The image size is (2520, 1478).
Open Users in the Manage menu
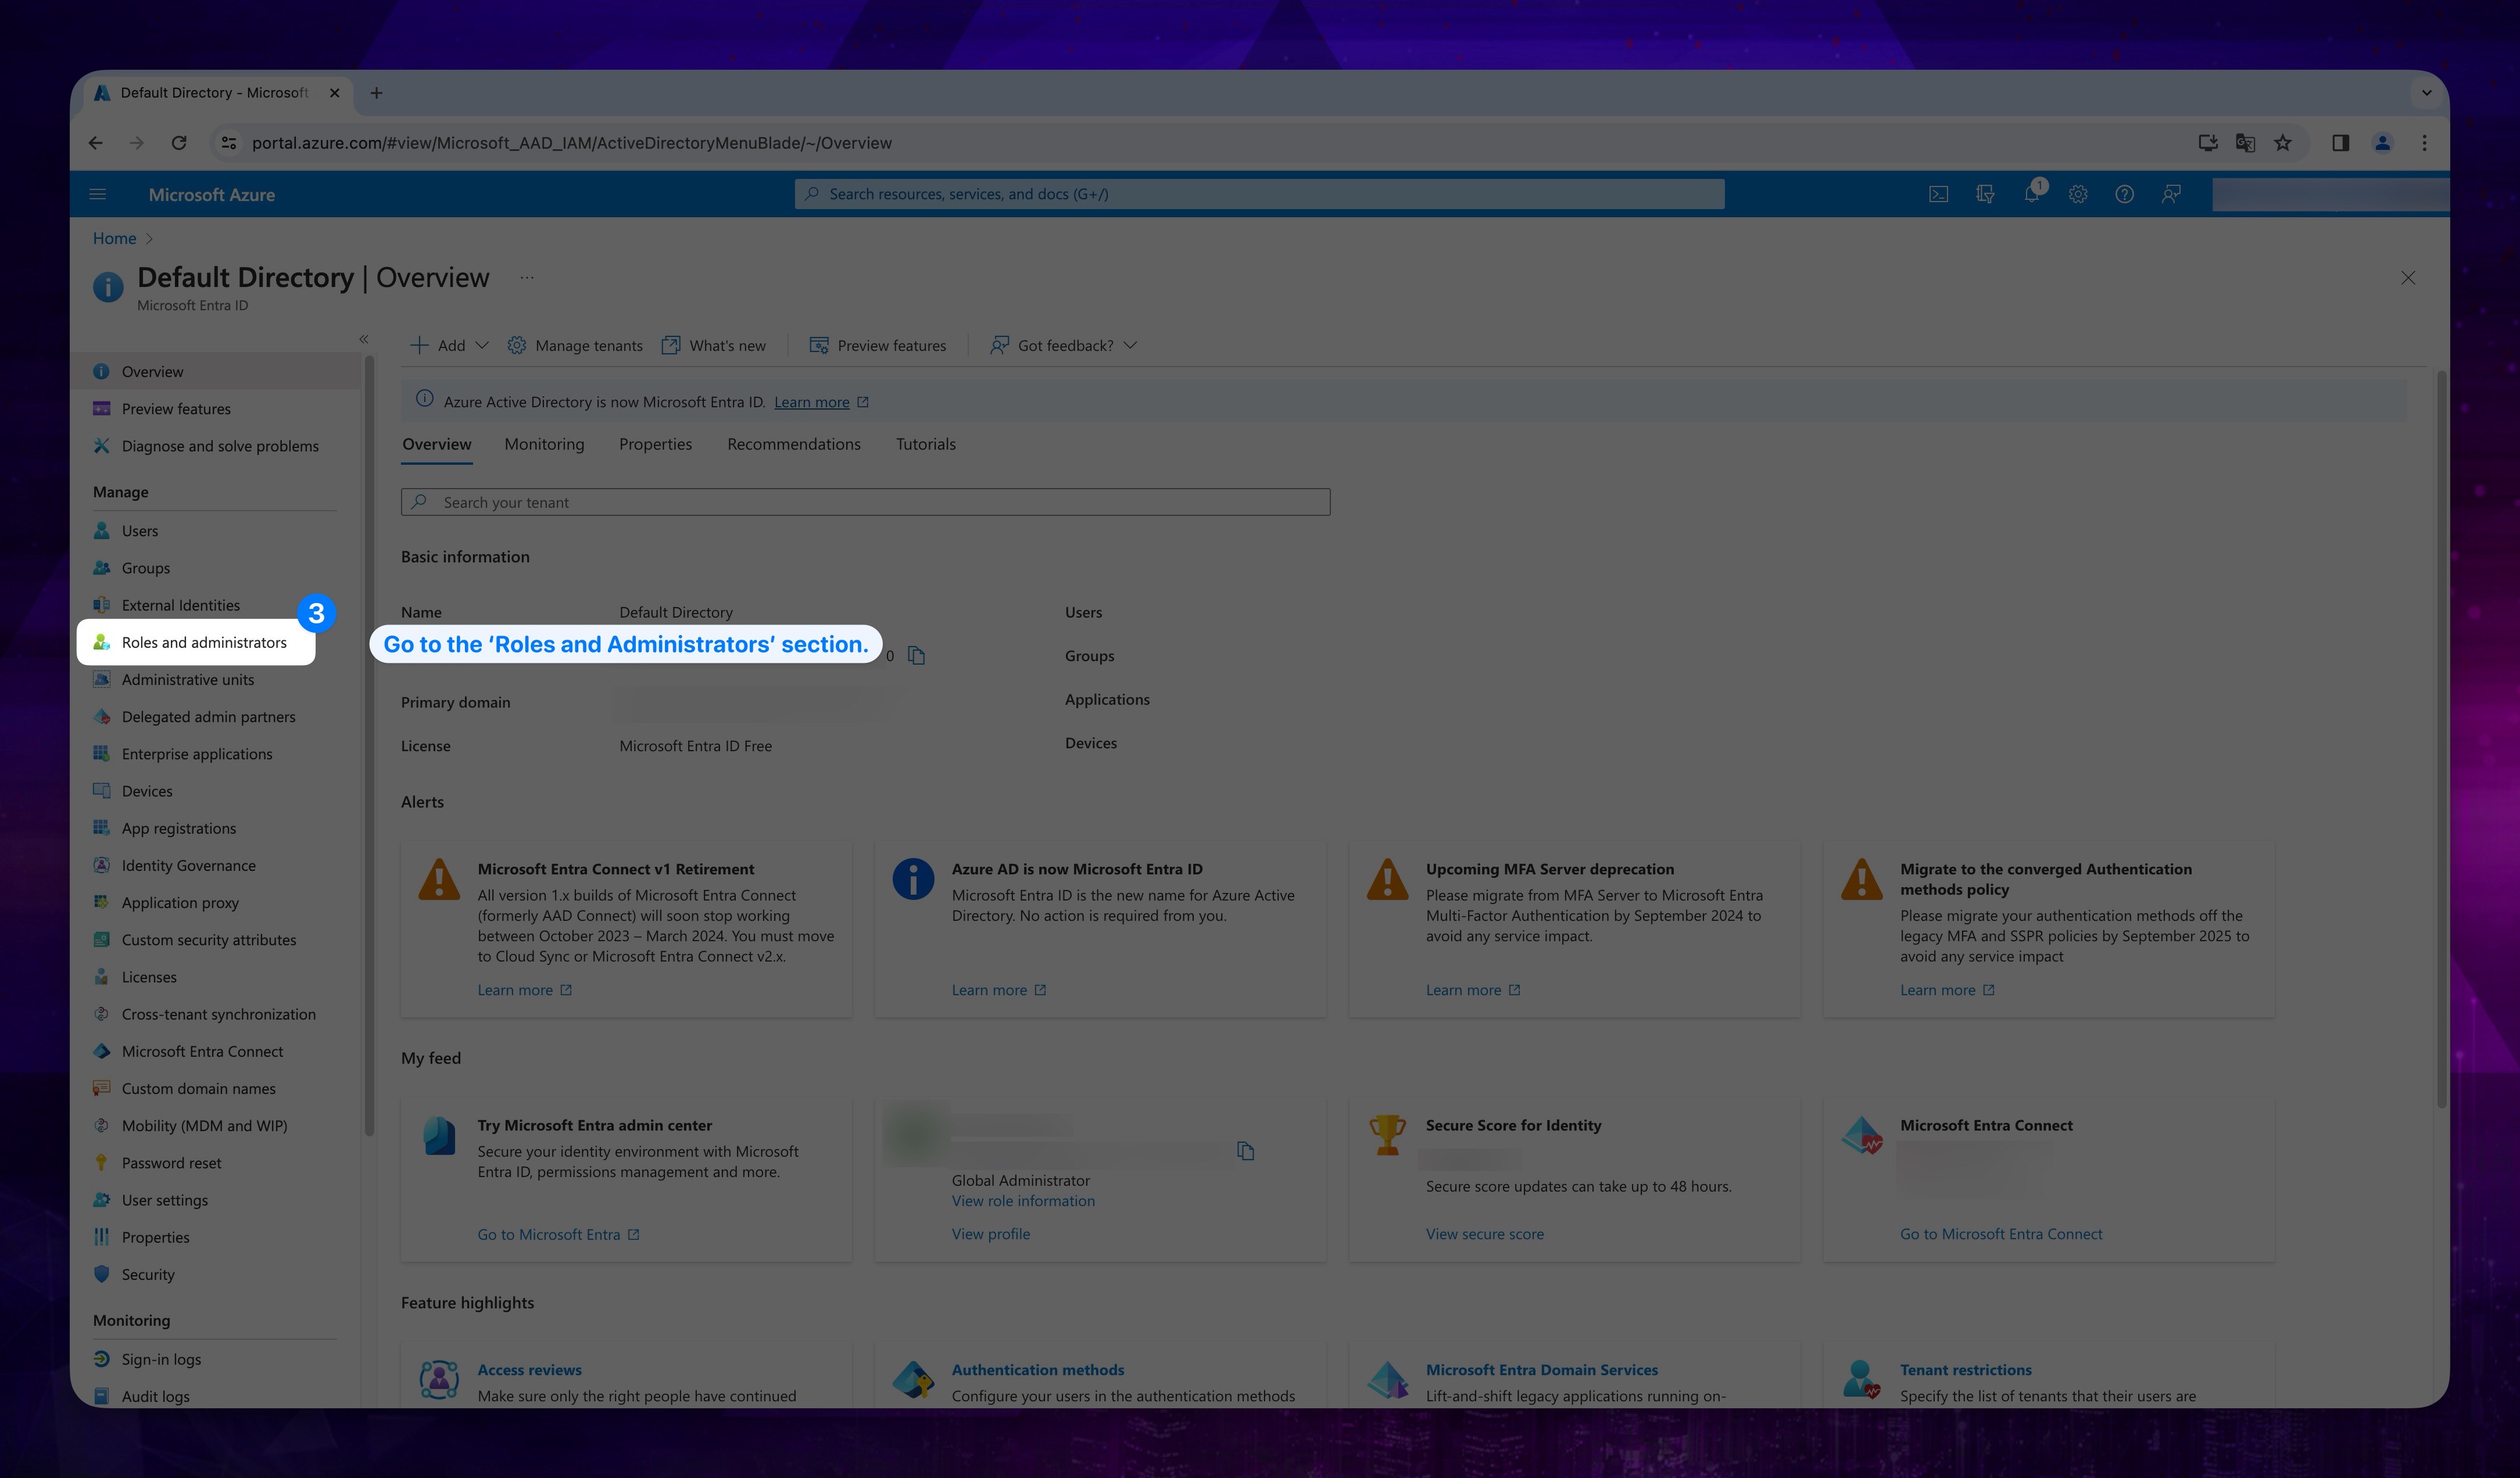click(x=140, y=530)
